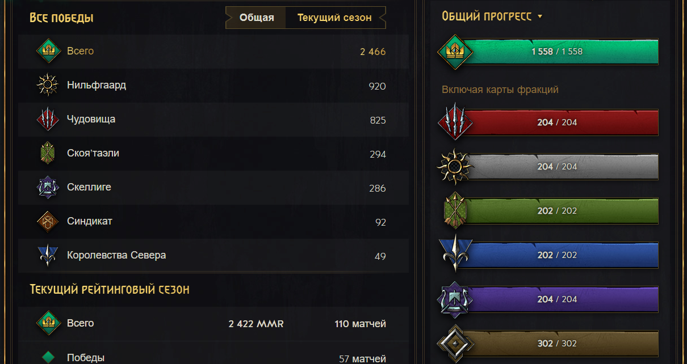Switch to the Текущий сезон tab
The image size is (687, 364).
point(334,18)
